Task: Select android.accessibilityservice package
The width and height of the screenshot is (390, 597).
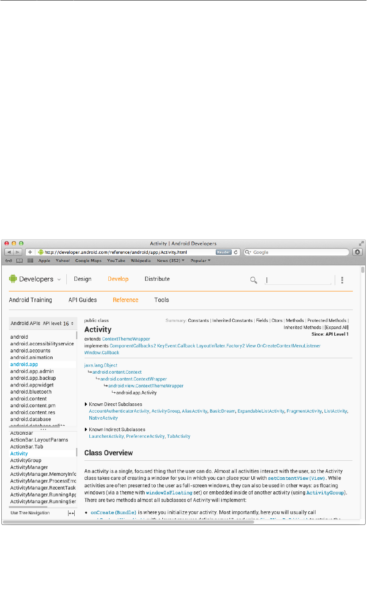Action: 42,344
